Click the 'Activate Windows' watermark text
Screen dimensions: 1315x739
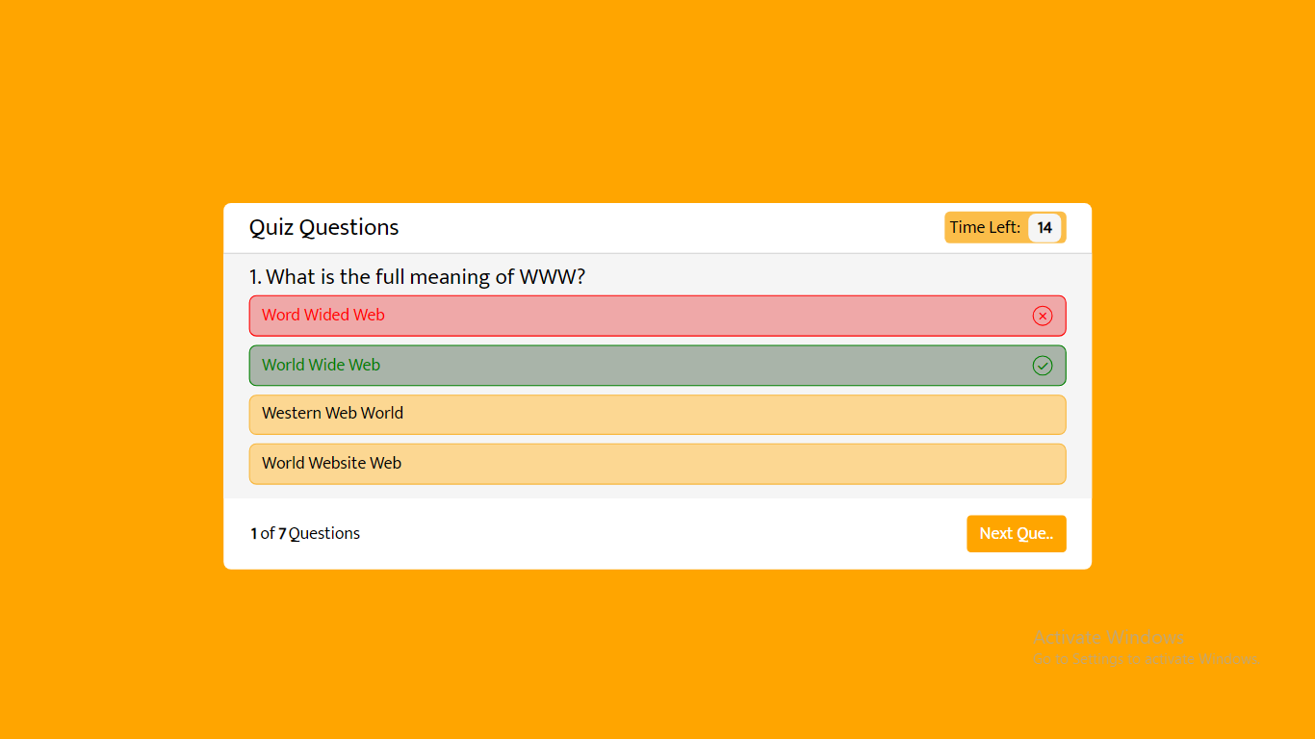[x=1109, y=638]
